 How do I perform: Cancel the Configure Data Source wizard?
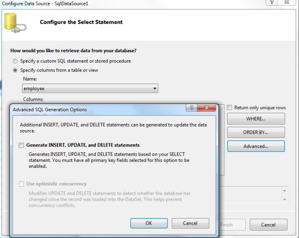[268, 225]
